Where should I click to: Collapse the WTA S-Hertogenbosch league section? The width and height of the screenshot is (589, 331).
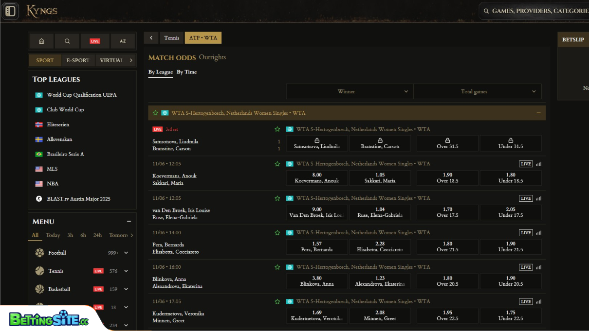[x=538, y=113]
